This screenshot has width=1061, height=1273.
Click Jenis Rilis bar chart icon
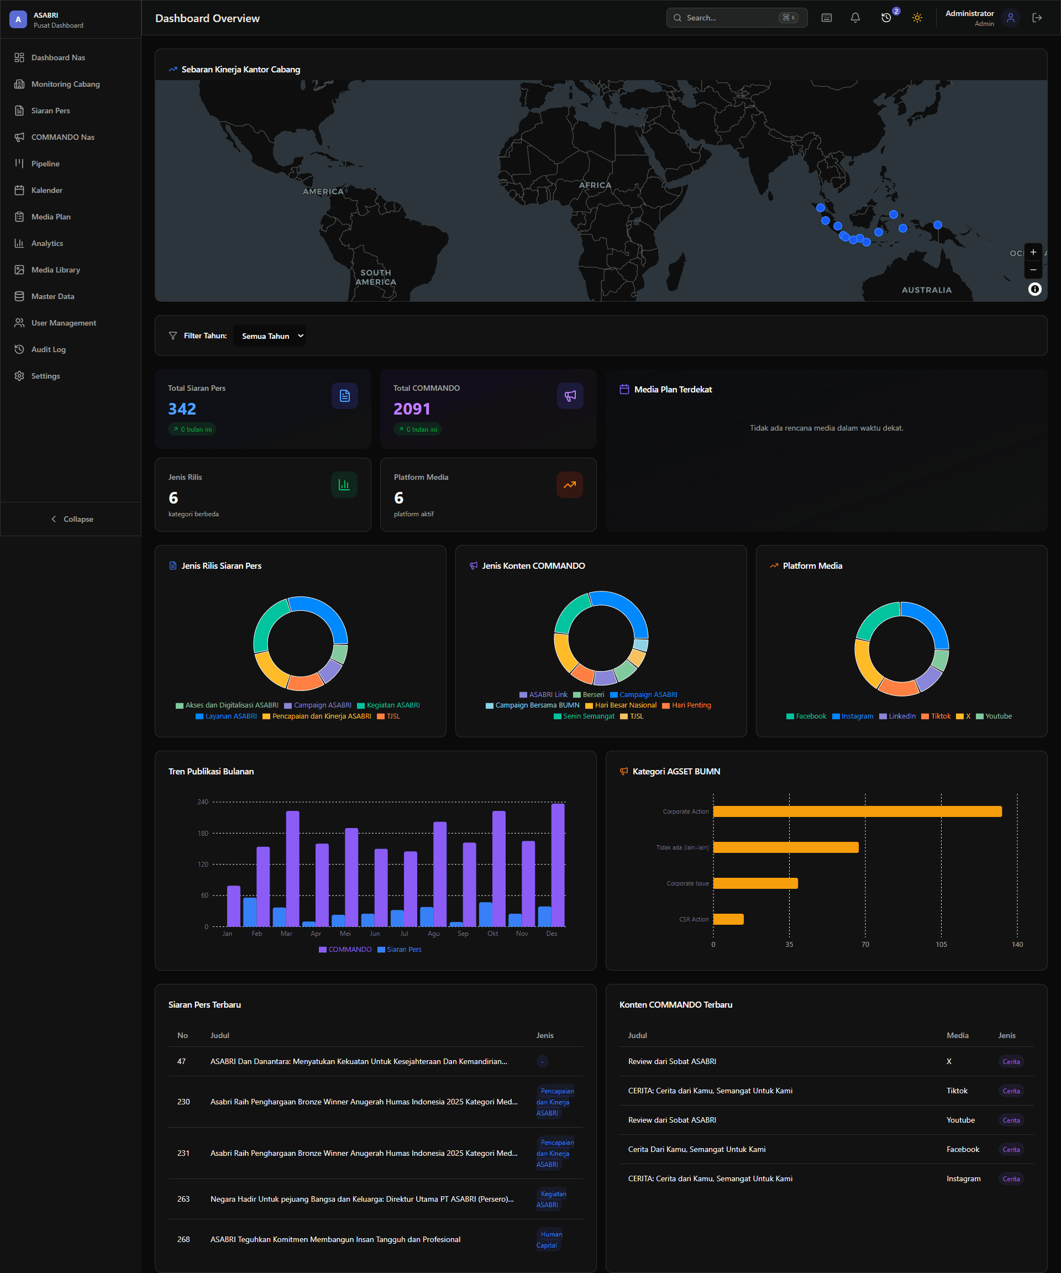[344, 485]
